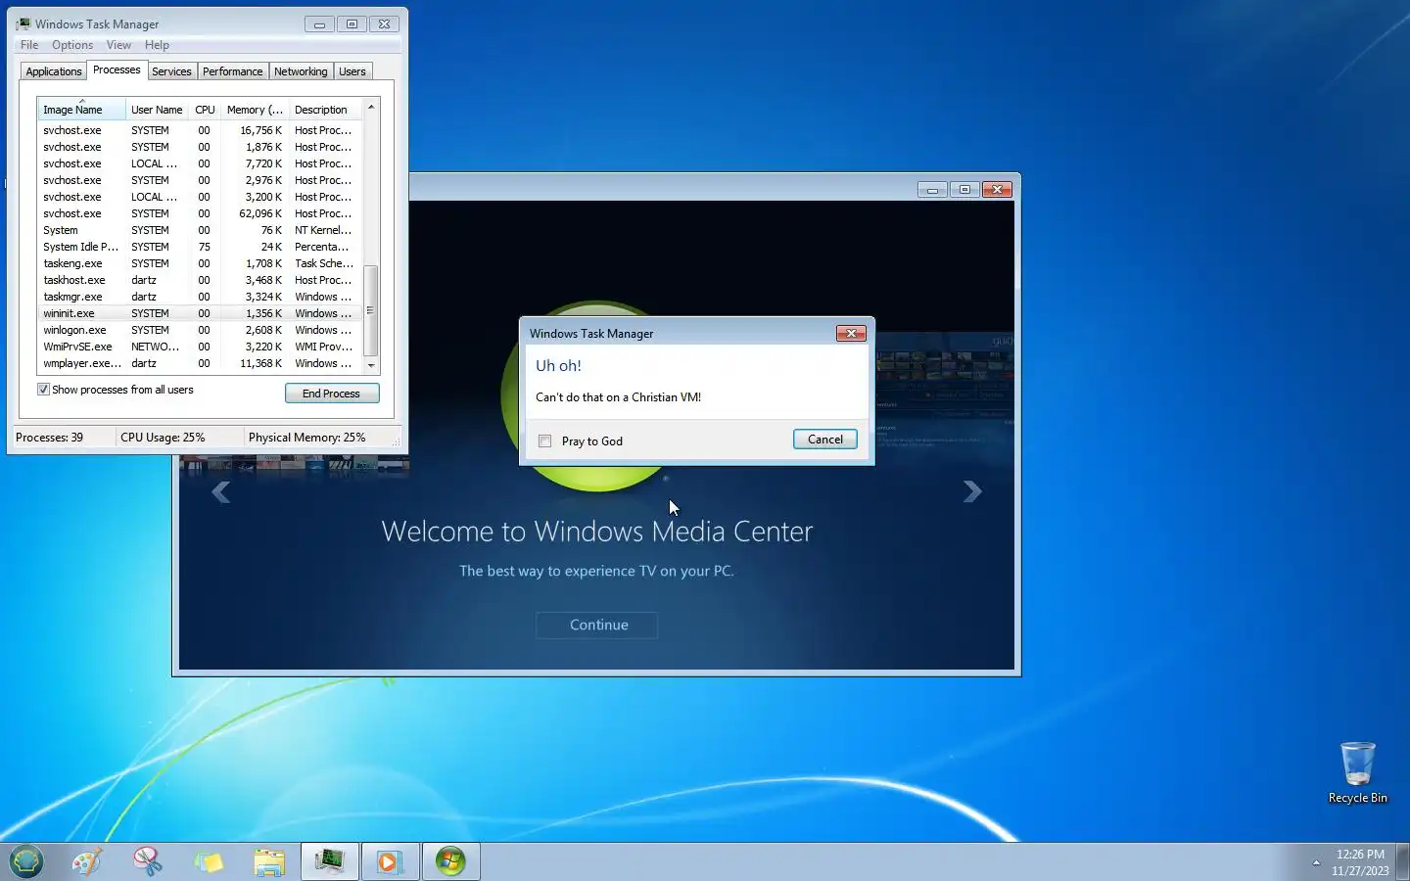
Task: Select the WmiPrvSE.exe process row
Action: tap(200, 347)
